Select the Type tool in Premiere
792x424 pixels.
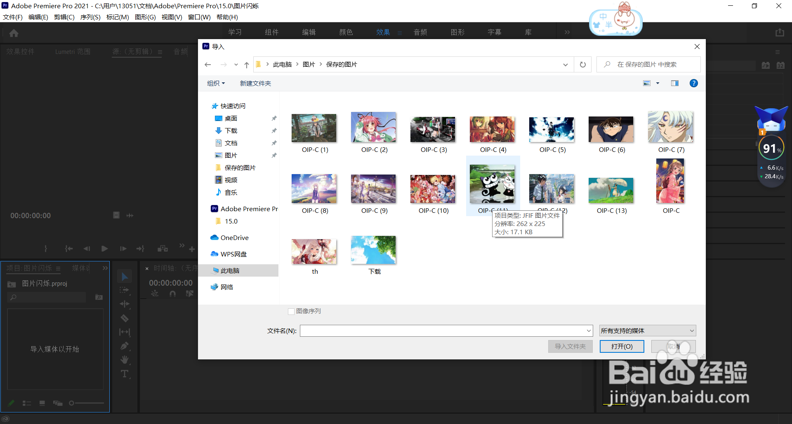click(124, 374)
